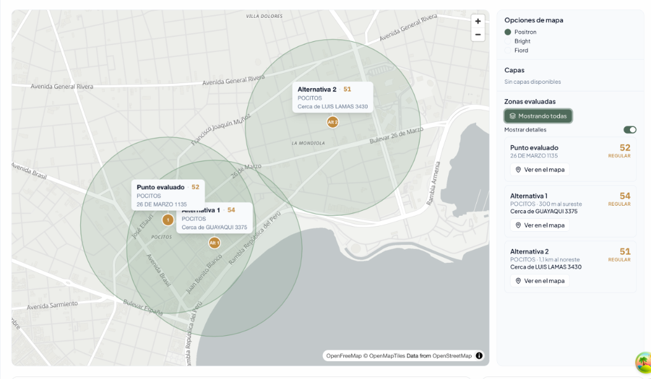Select the Bright map style
The image size is (651, 379).
click(x=508, y=41)
